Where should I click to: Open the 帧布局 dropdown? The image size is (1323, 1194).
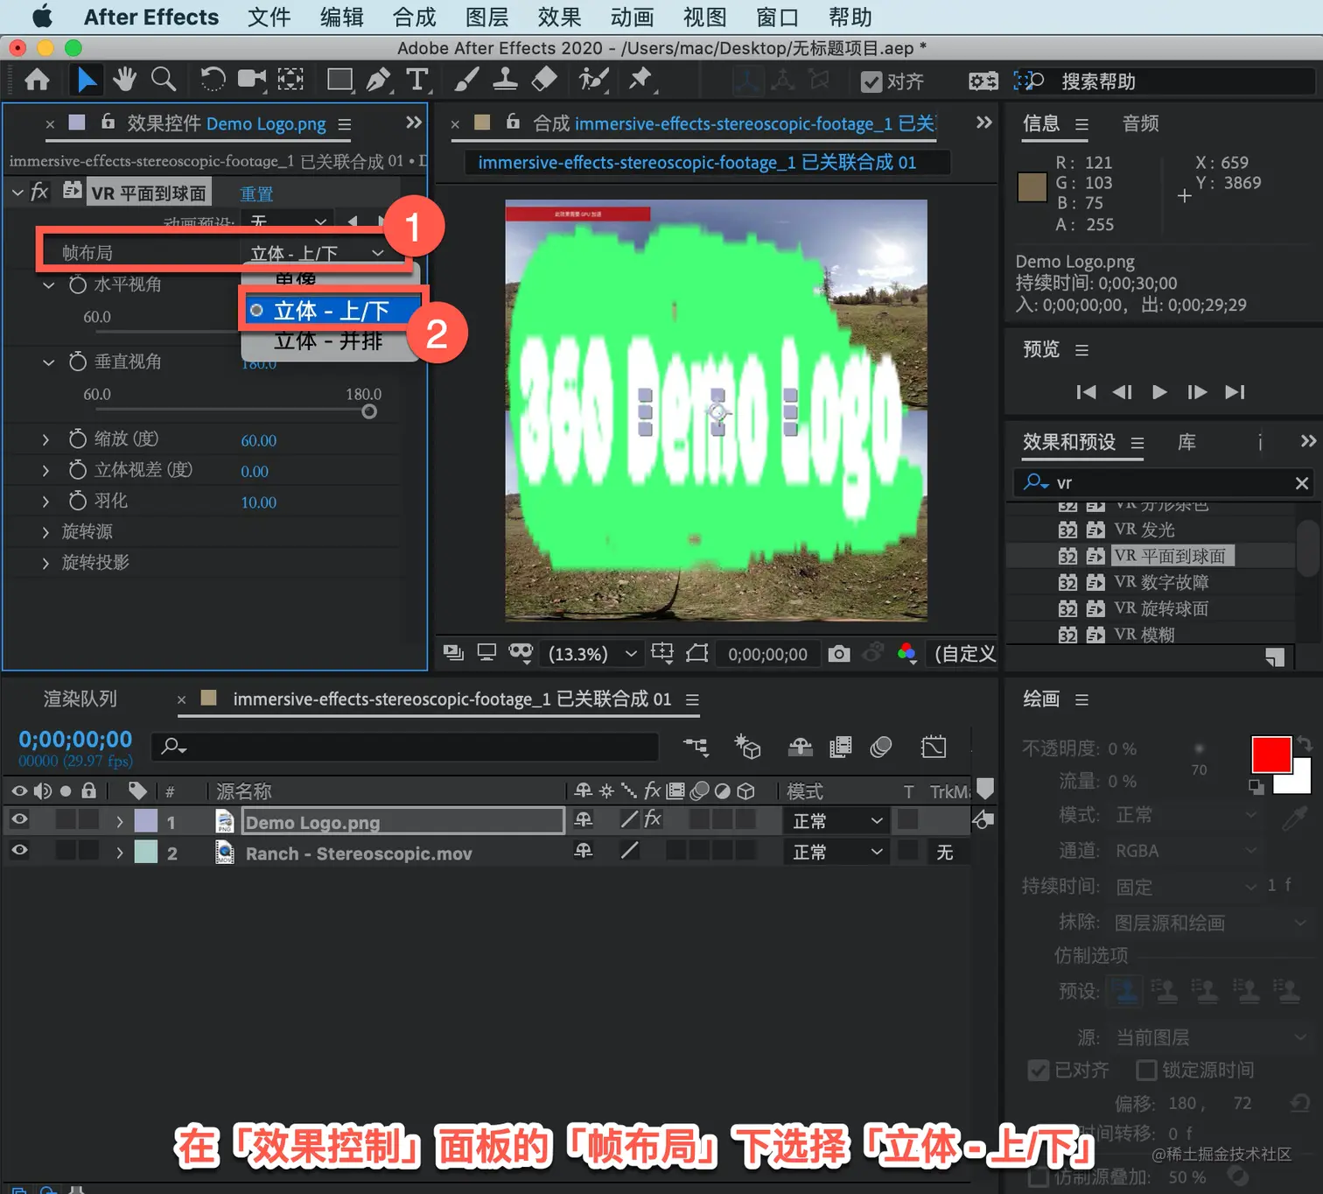pos(317,253)
